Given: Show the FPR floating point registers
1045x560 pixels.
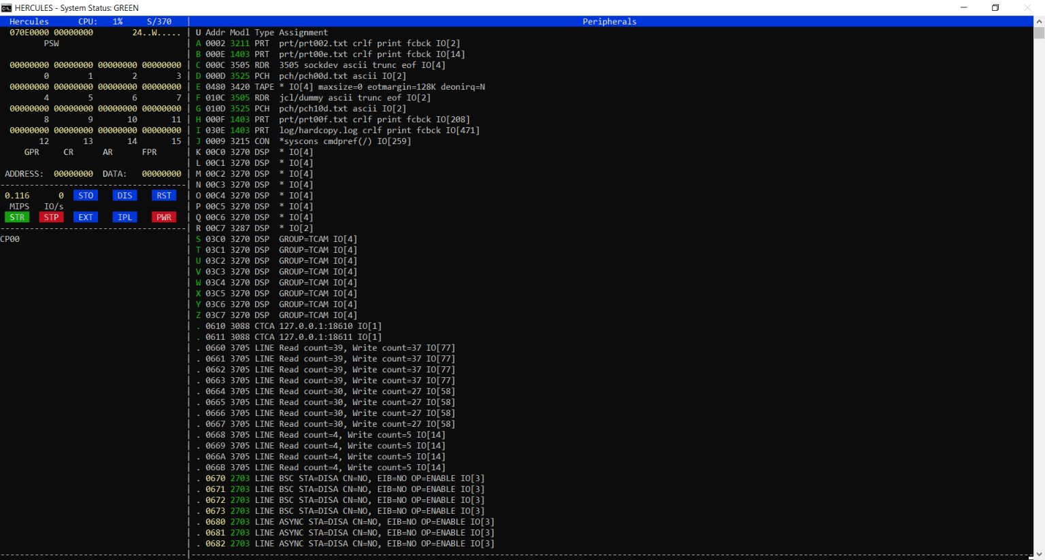Looking at the screenshot, I should click(x=149, y=152).
